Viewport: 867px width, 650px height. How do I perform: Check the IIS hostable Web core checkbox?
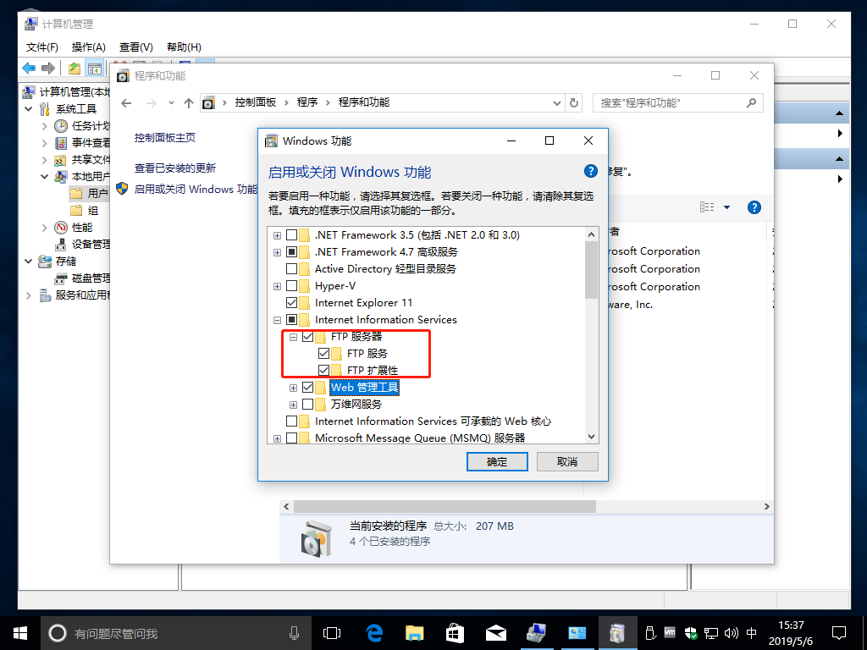tap(291, 421)
